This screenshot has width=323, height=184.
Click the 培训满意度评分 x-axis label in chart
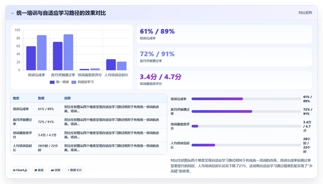[x=90, y=75]
